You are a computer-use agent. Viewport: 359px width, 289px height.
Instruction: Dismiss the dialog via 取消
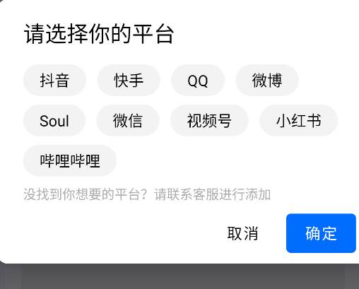click(x=242, y=233)
